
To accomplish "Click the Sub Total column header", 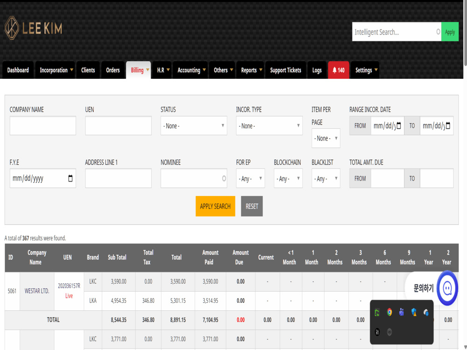I will pyautogui.click(x=117, y=258).
